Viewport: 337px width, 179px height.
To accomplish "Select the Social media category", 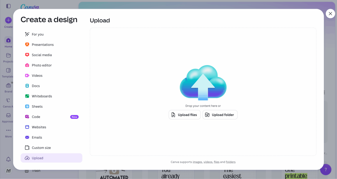I will (51, 55).
